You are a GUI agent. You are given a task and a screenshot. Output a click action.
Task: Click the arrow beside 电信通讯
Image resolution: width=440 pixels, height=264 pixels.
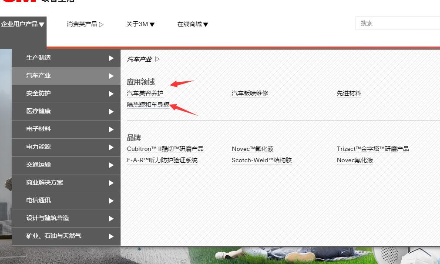(x=111, y=201)
